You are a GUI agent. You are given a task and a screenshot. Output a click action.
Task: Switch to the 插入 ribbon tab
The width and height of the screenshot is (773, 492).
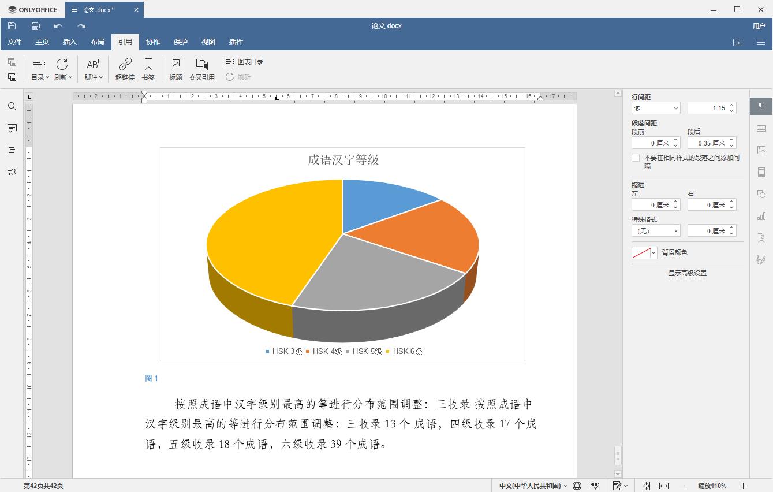[69, 42]
